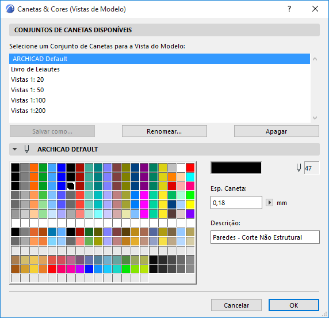
Task: Pick the cyan swatch ending second row
Action: [x=190, y=177]
